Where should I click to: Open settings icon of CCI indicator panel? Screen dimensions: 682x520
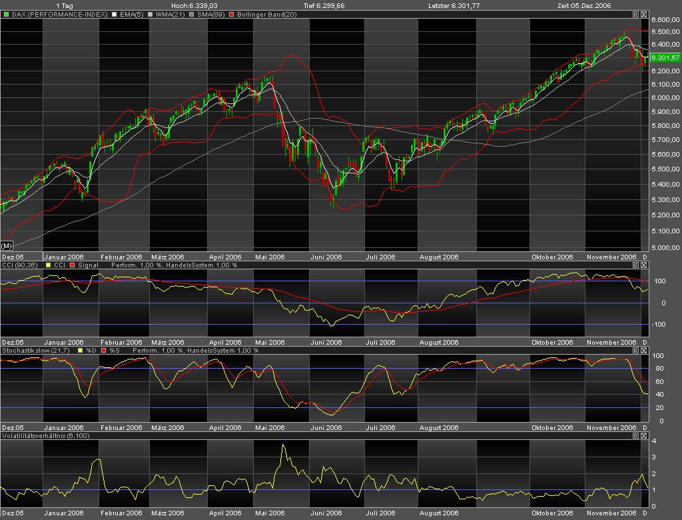(635, 265)
